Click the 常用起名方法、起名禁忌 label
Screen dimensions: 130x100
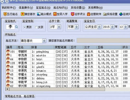click(20, 96)
